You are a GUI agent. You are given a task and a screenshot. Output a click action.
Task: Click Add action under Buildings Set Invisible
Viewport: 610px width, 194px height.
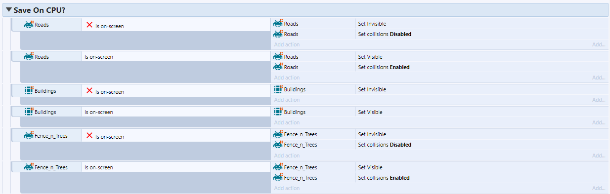287,100
